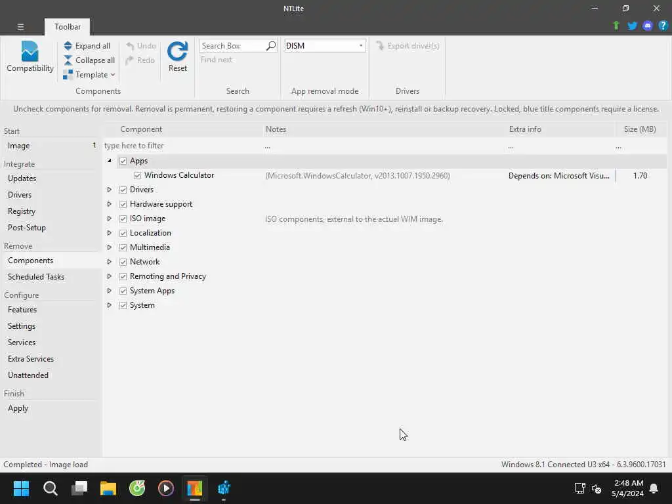Expand the Drivers tree node
This screenshot has width=672, height=504.
pyautogui.click(x=110, y=190)
